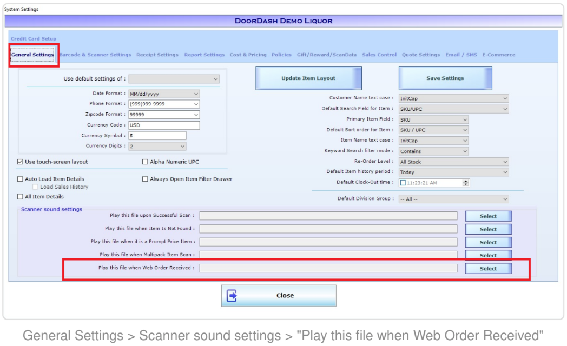Click Update Item Layout button

click(x=308, y=78)
